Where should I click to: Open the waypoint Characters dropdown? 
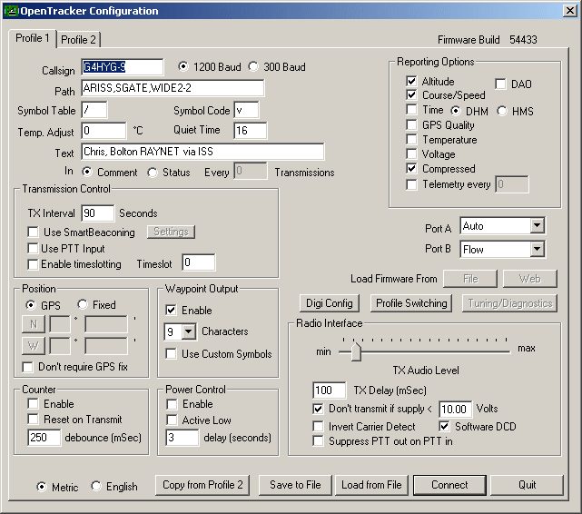click(189, 331)
